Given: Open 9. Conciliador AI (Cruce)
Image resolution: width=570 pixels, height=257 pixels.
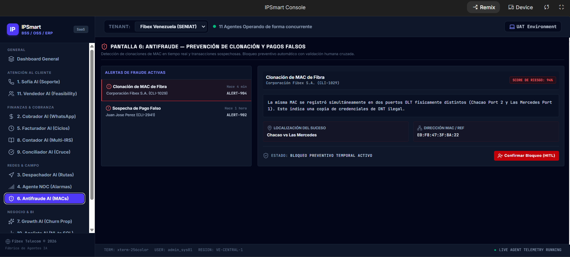Looking at the screenshot, I should [x=45, y=152].
